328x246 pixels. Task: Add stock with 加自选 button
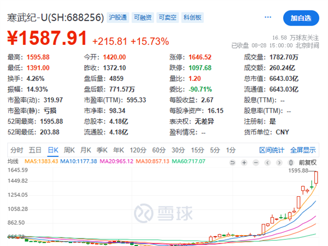tap(301, 18)
